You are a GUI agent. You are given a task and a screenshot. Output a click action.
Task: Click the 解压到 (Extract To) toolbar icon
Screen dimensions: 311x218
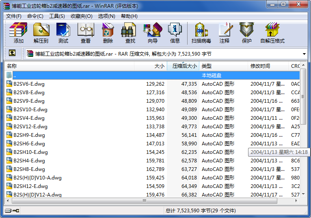click(x=41, y=30)
